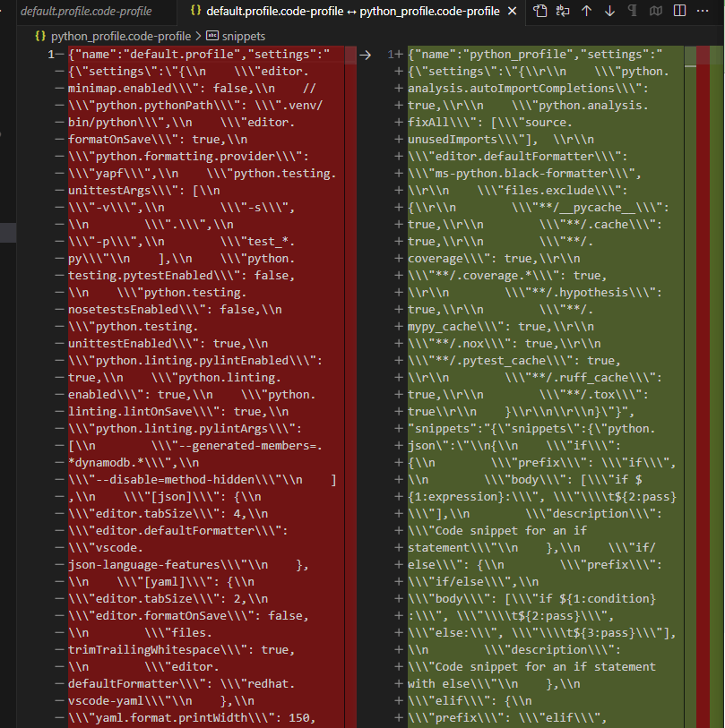Click line number 1 in right gutter
The height and width of the screenshot is (728, 725).
click(391, 55)
